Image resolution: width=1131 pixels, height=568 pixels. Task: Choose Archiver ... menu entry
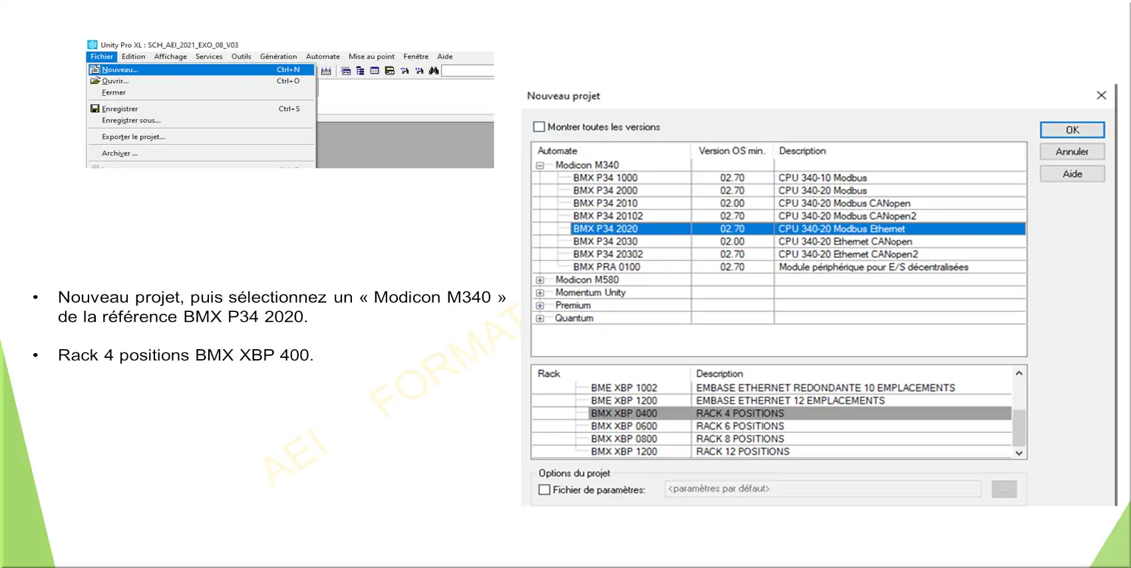pos(201,153)
